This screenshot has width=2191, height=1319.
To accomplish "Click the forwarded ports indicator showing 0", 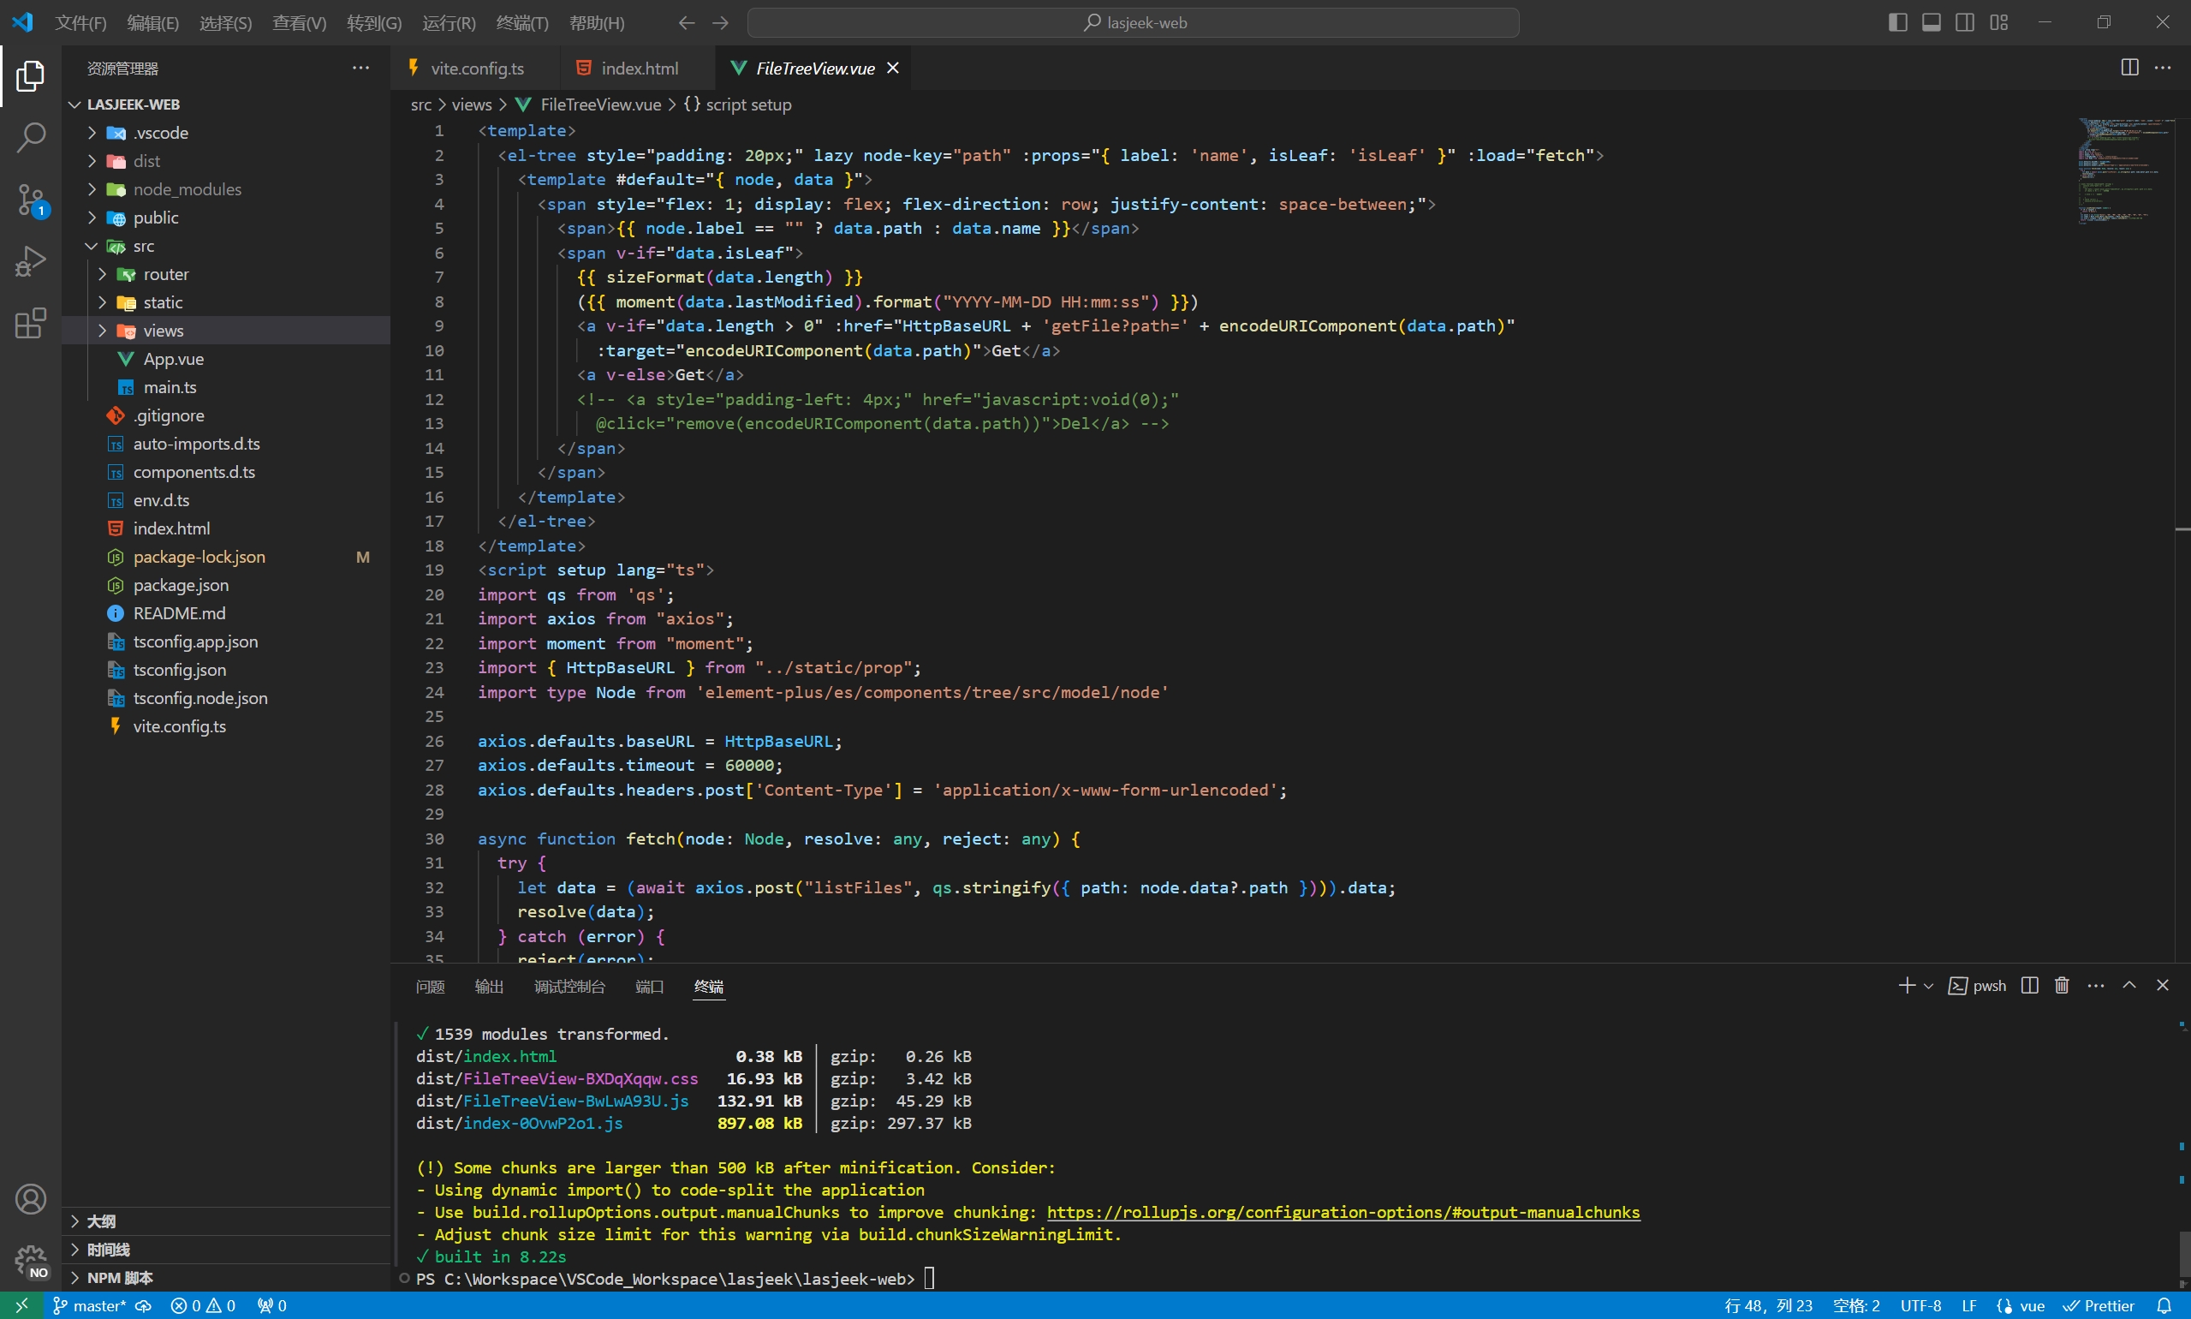I will click(272, 1305).
